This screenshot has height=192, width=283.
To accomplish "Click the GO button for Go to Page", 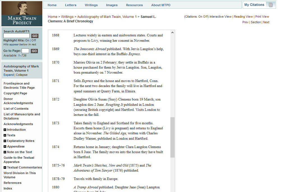I will [34, 51].
